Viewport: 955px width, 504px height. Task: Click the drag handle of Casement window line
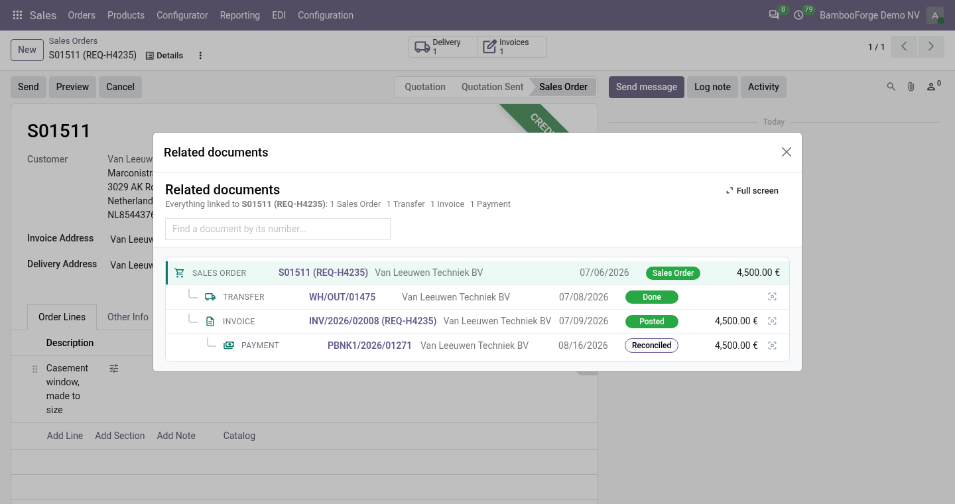click(35, 369)
